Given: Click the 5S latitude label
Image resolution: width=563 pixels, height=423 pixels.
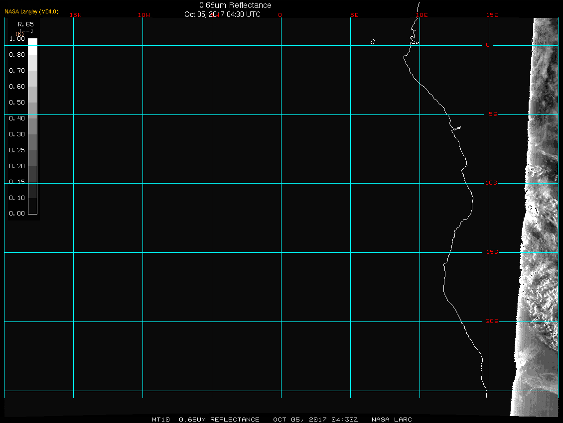Looking at the screenshot, I should [493, 114].
